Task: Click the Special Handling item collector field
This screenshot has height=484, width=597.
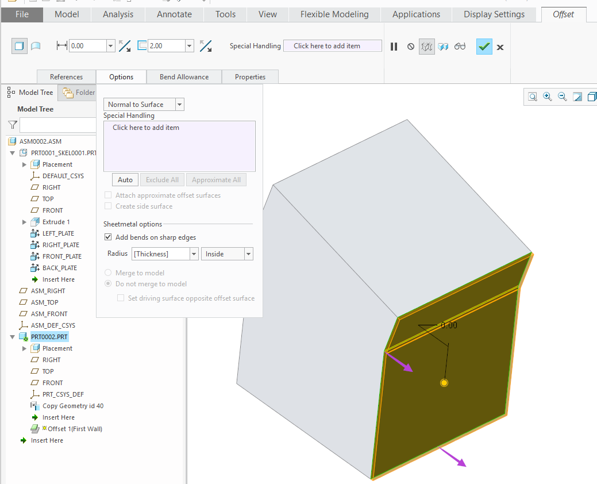Action: pyautogui.click(x=333, y=45)
